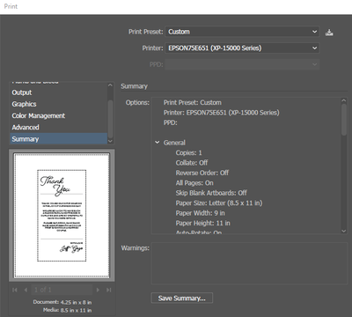Go to next page in preview
The height and width of the screenshot is (317, 352).
click(x=98, y=290)
